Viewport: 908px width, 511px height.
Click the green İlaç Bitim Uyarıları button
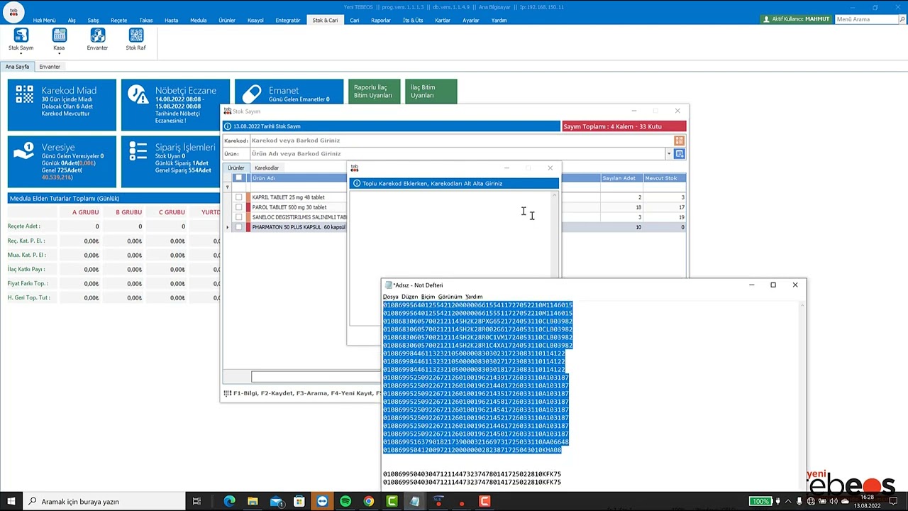(431, 92)
